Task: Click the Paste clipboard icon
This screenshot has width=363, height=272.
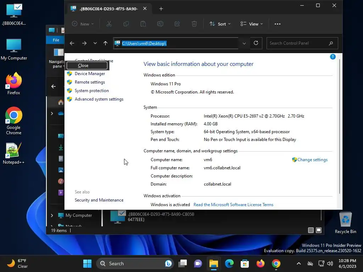Action: click(143, 24)
